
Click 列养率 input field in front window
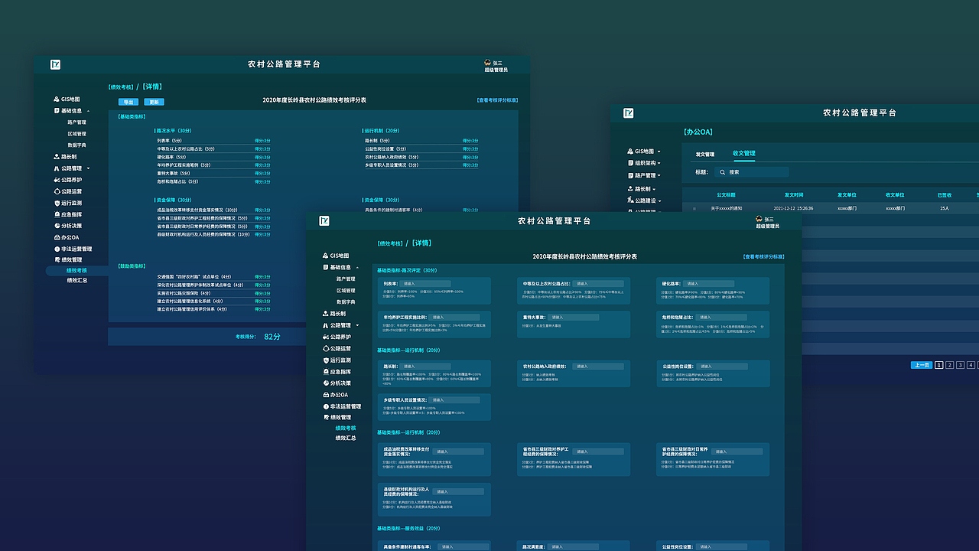[424, 283]
